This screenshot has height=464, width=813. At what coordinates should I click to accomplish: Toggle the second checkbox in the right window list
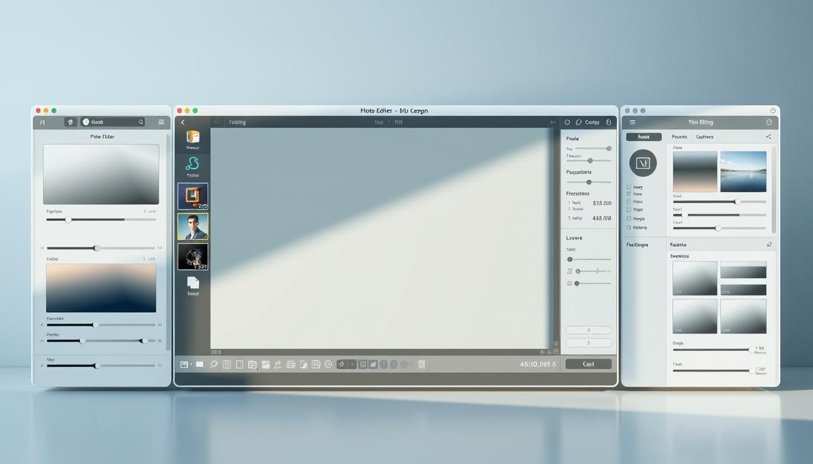pyautogui.click(x=629, y=195)
